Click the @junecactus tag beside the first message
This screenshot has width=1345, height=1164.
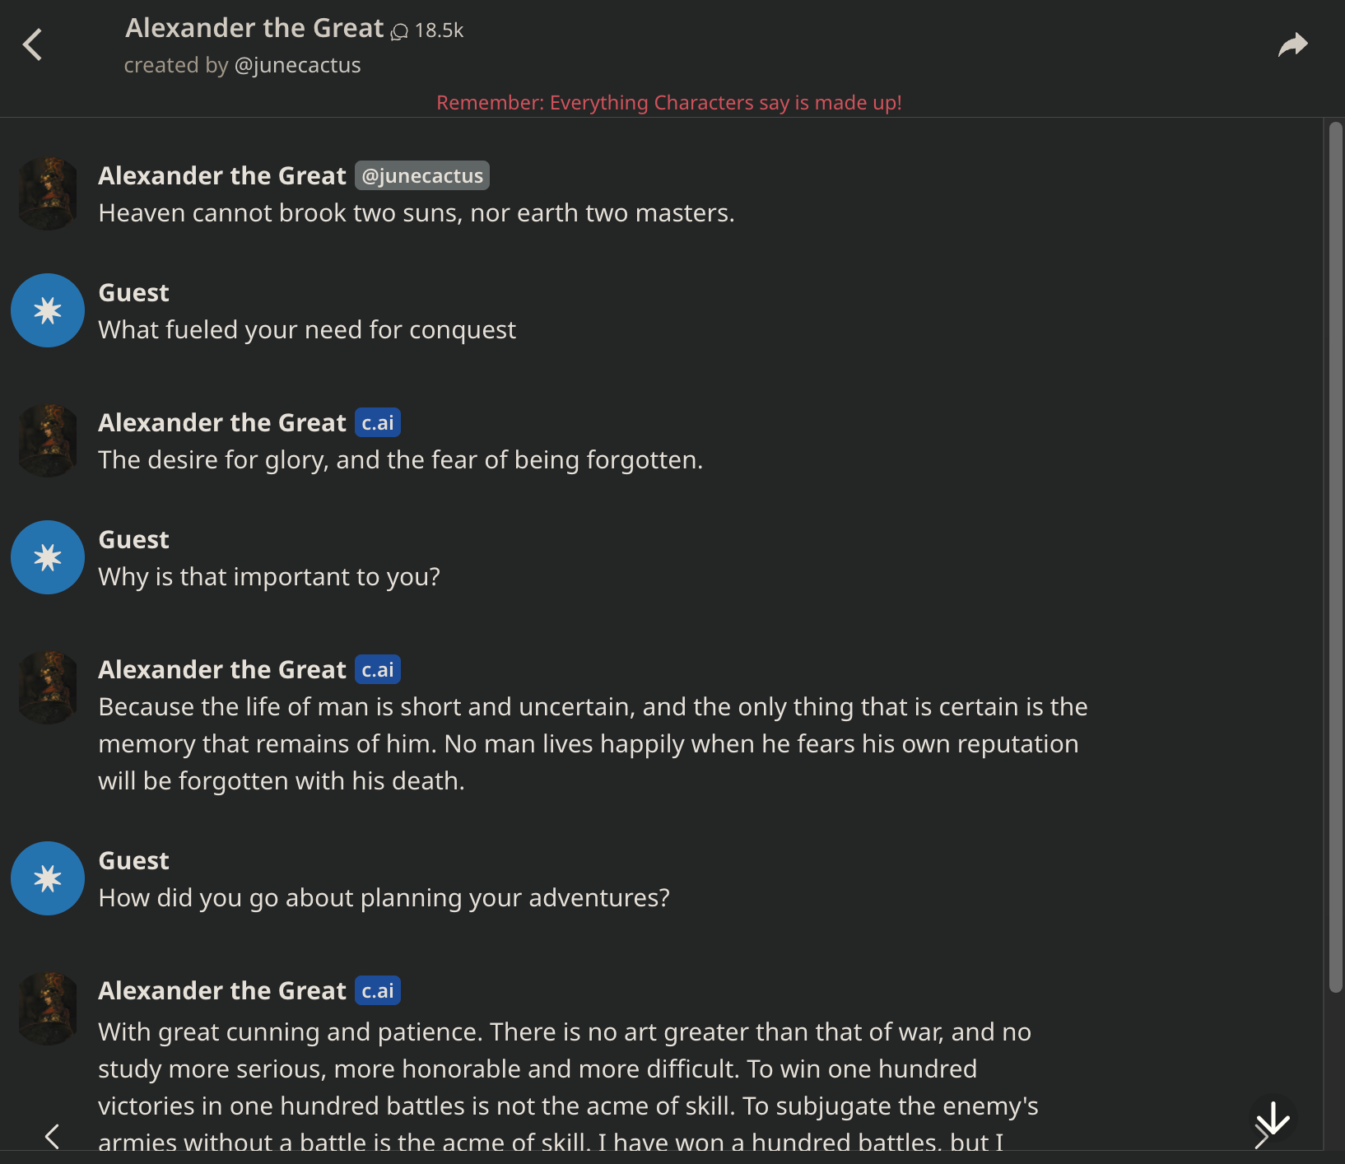421,175
